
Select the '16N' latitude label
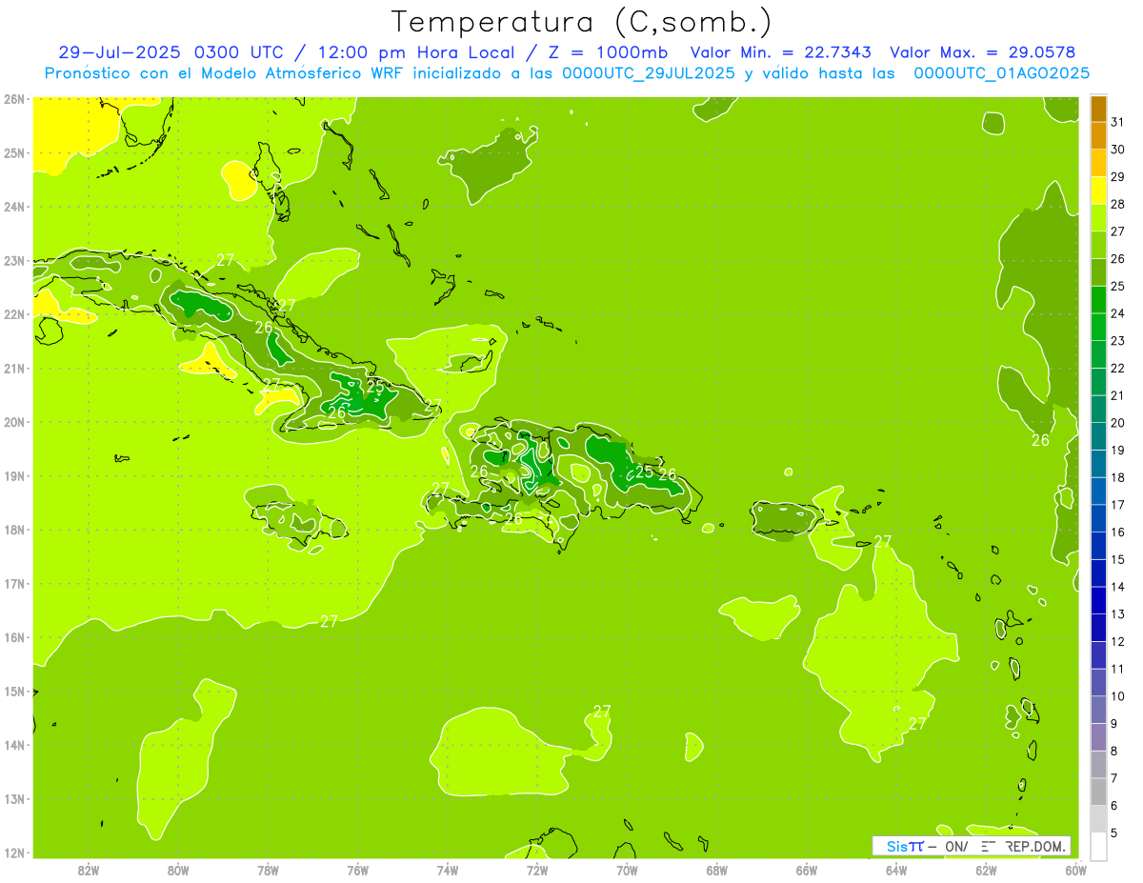click(x=13, y=637)
